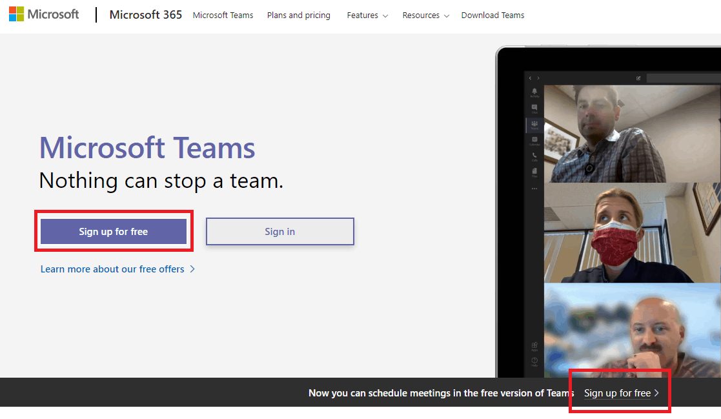Expand the Resources dropdown
The image size is (721, 419).
point(426,15)
